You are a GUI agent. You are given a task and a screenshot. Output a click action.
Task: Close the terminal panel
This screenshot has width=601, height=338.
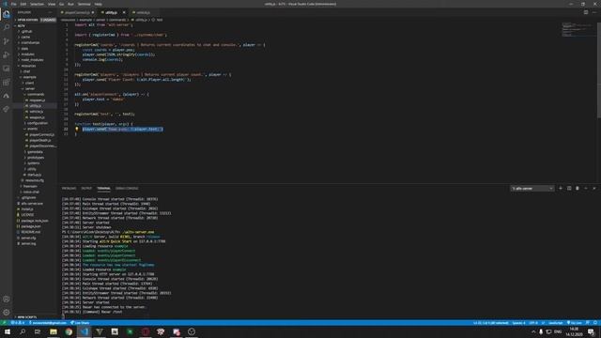[x=594, y=188]
